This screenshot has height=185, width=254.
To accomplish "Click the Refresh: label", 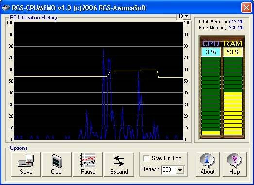I will point(151,169).
